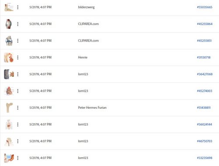This screenshot has width=219, height=166.
Task: Open three-dot menu for asset #45274003
Action: pos(18,91)
